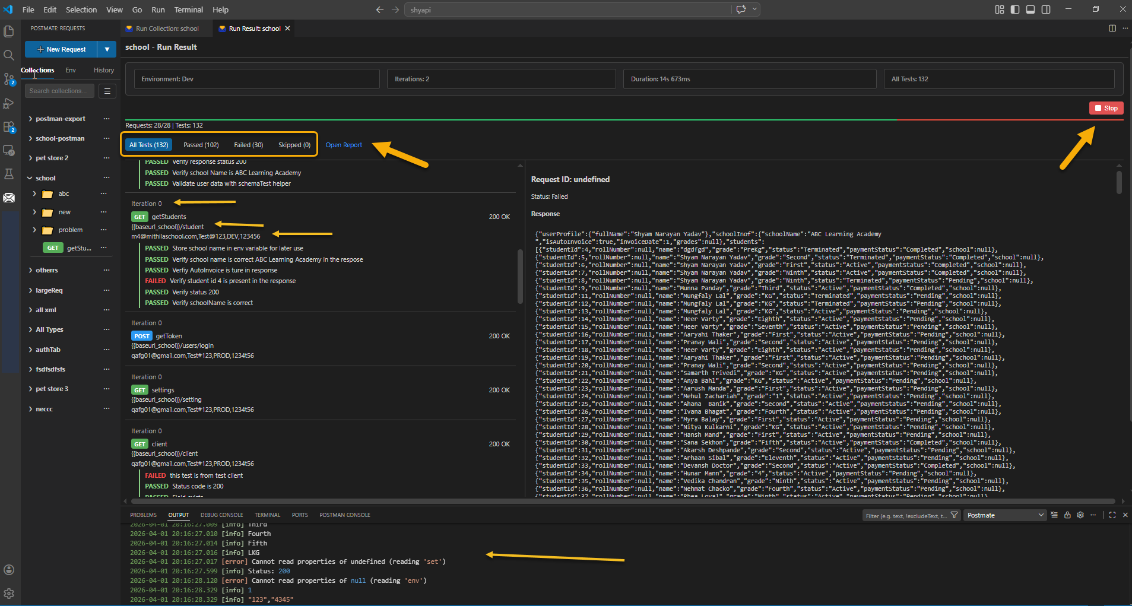
Task: Open the Source Control view
Action: pyautogui.click(x=9, y=78)
